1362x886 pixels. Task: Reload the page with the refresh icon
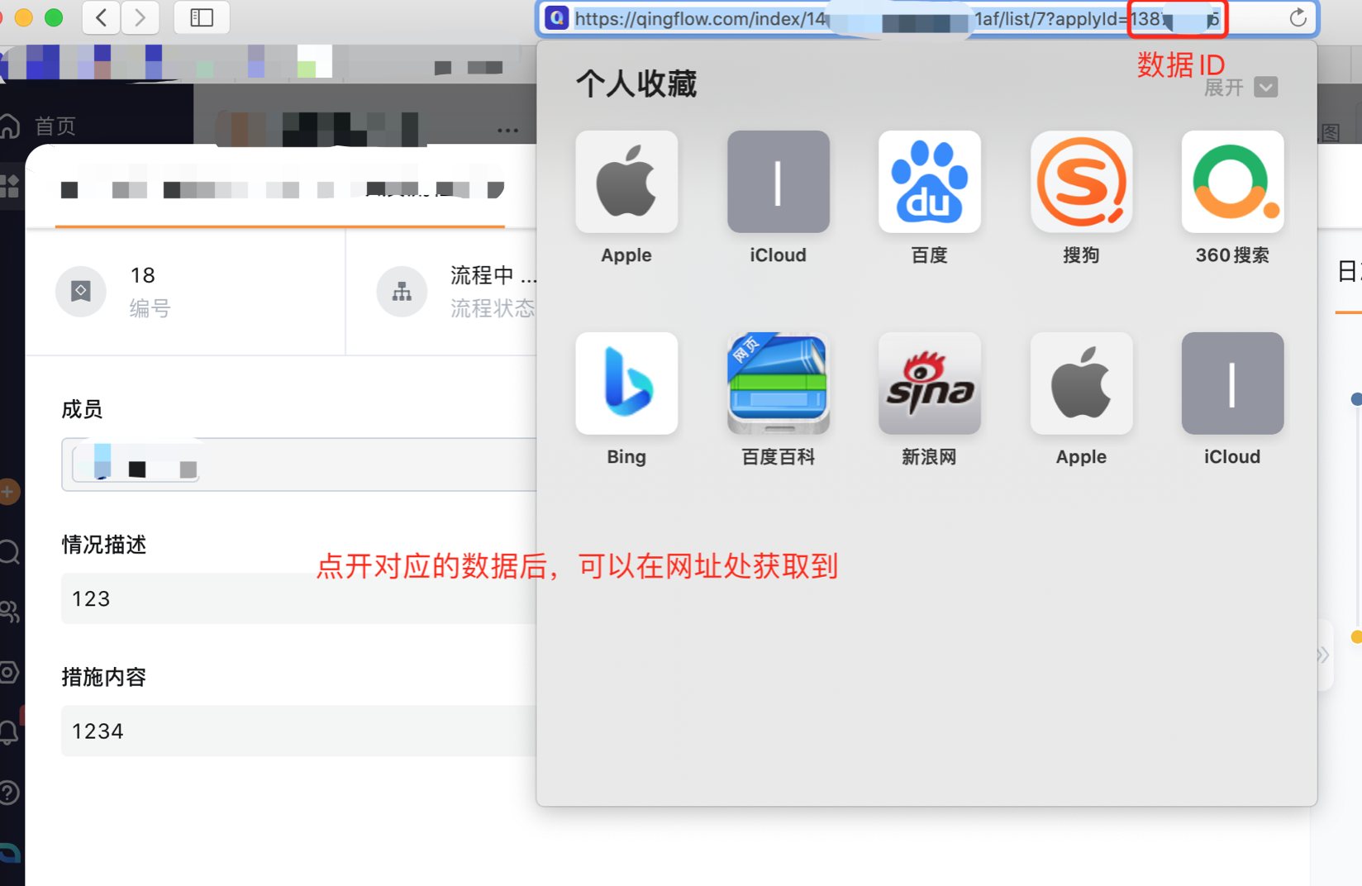(x=1298, y=18)
